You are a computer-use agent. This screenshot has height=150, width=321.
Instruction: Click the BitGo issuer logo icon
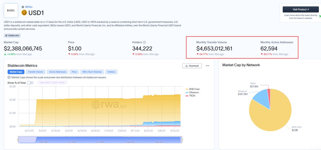click(x=23, y=7)
